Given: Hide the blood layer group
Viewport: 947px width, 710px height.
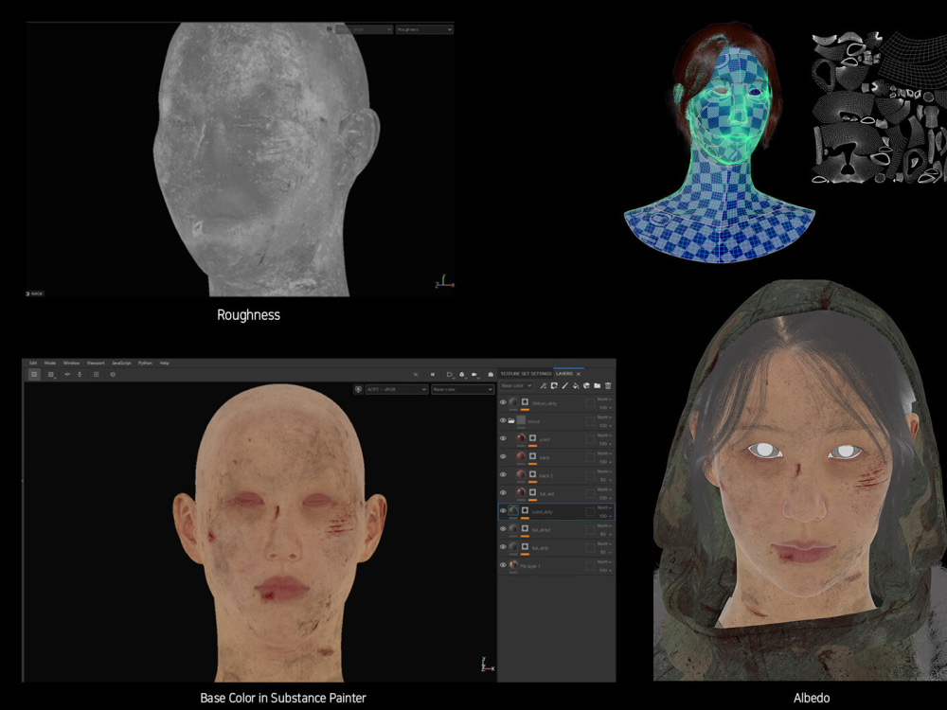Looking at the screenshot, I should (x=502, y=420).
